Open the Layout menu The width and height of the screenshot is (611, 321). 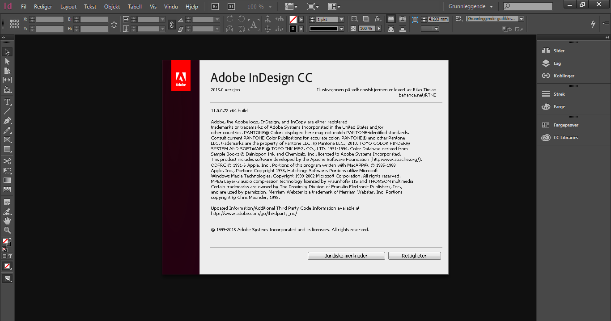pyautogui.click(x=68, y=7)
